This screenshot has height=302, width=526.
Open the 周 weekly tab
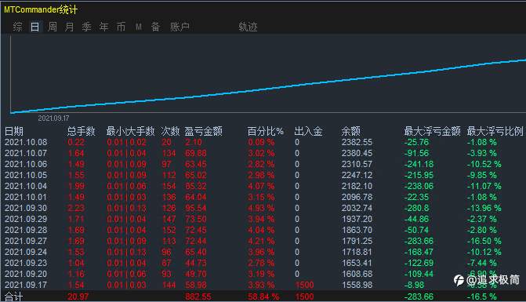click(53, 27)
